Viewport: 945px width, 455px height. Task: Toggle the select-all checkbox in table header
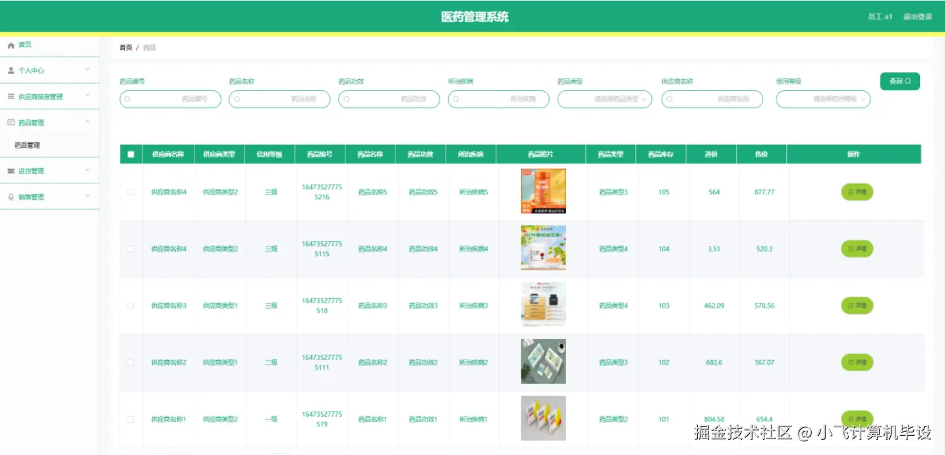click(x=130, y=154)
